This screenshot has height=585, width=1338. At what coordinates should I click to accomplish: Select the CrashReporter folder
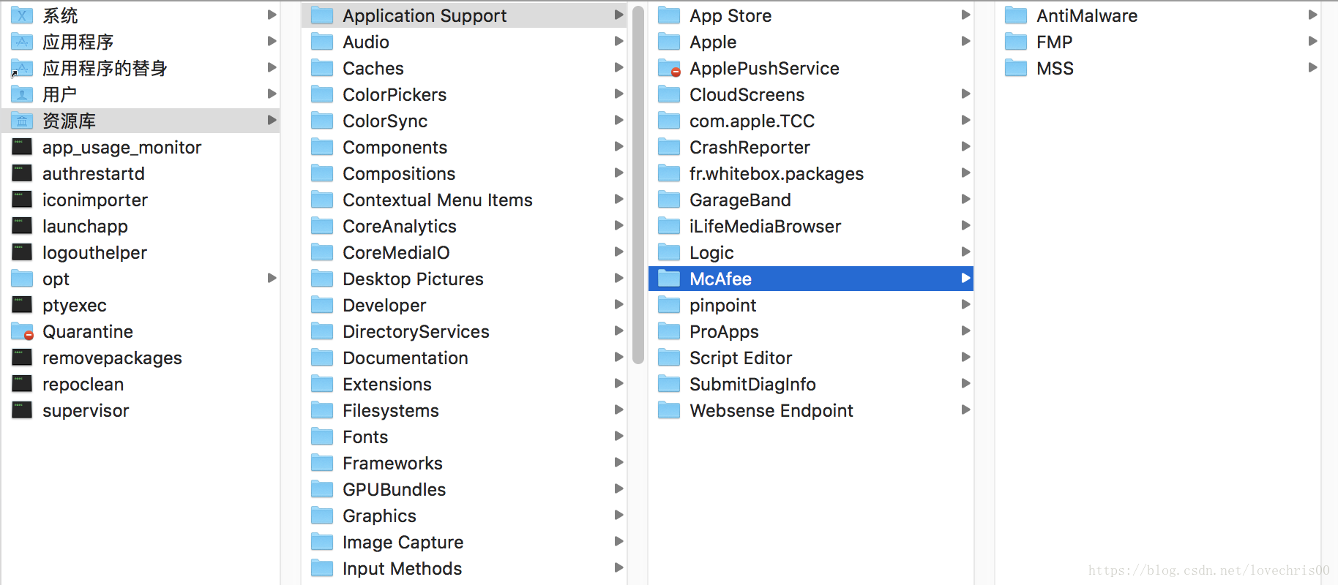[x=811, y=147]
